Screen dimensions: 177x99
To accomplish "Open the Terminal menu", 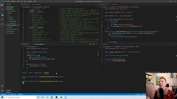I will (x=30, y=1).
